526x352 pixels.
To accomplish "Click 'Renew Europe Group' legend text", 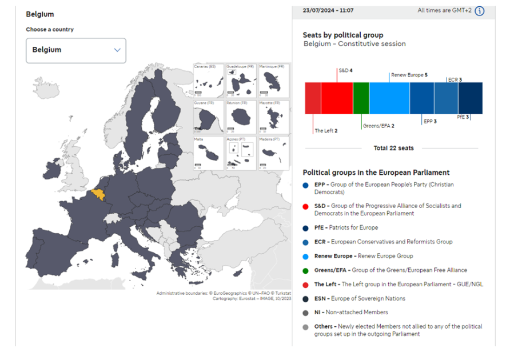I will 385,256.
